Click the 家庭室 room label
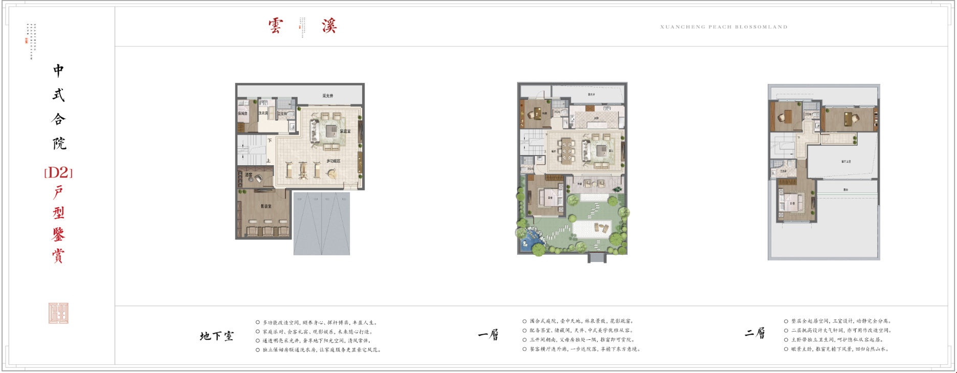 click(346, 131)
